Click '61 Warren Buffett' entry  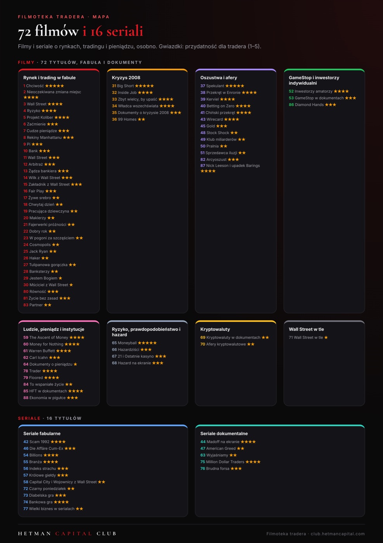pyautogui.click(x=47, y=351)
